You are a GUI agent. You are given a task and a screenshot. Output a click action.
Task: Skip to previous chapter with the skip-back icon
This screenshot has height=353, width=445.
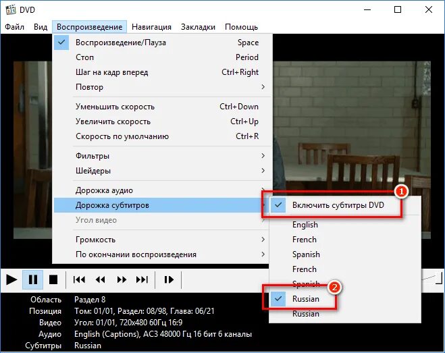[79, 280]
